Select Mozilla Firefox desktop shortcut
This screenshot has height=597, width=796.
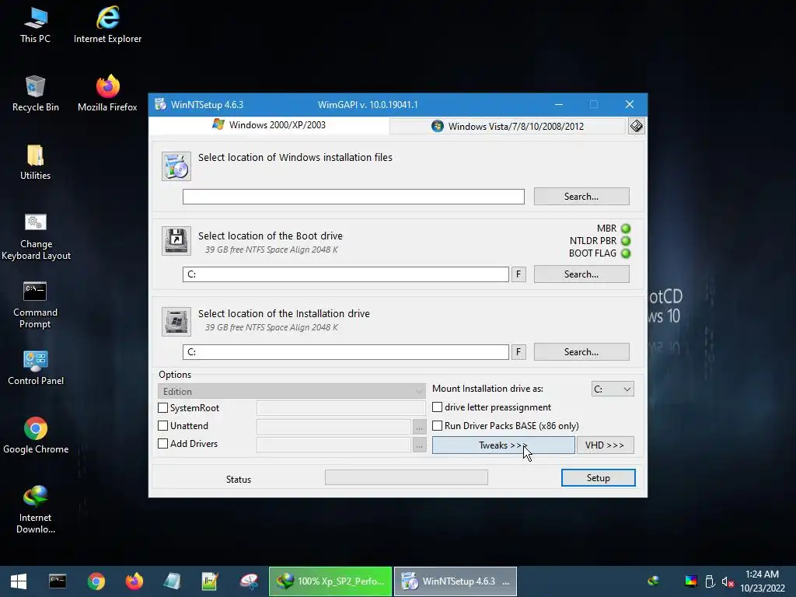[x=107, y=93]
